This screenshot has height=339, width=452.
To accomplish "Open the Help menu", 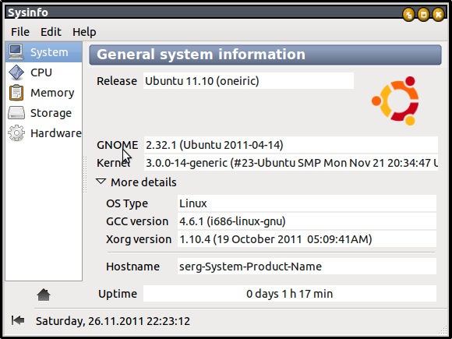I will [x=84, y=32].
